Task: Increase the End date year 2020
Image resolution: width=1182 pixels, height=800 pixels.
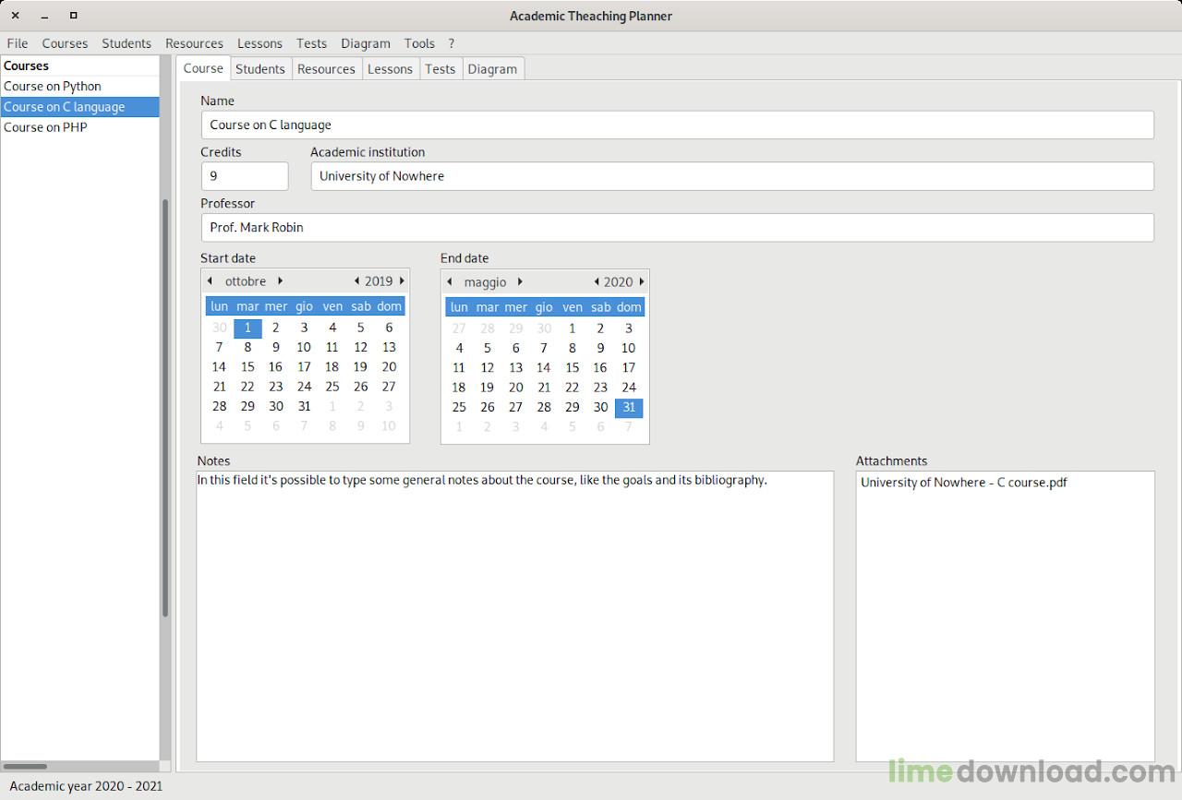Action: 642,281
